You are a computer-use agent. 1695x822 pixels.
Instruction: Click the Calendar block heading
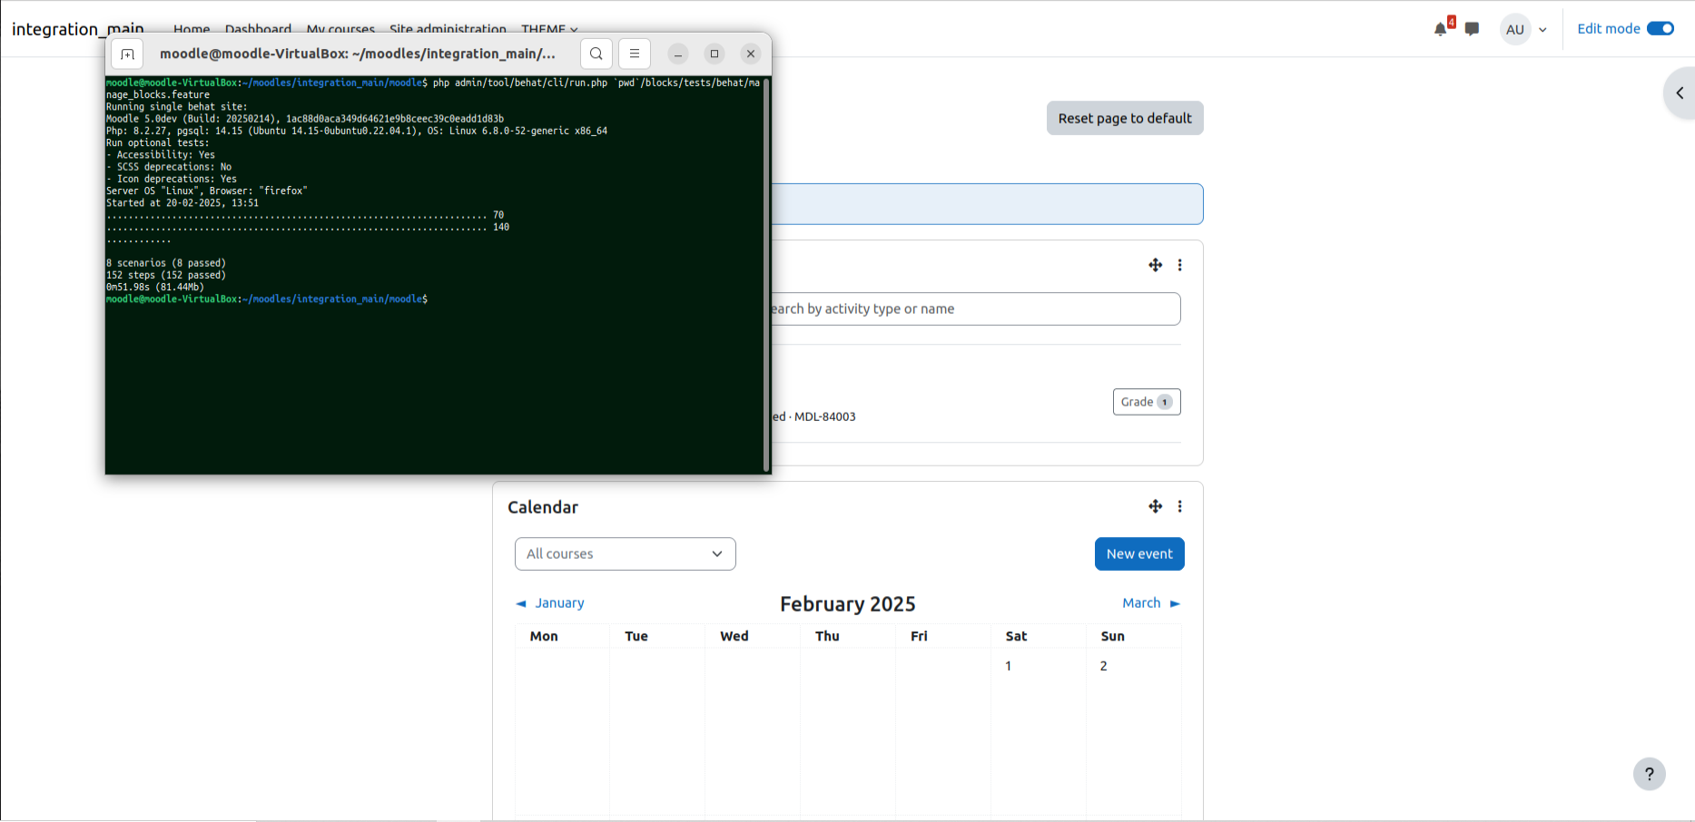(543, 507)
